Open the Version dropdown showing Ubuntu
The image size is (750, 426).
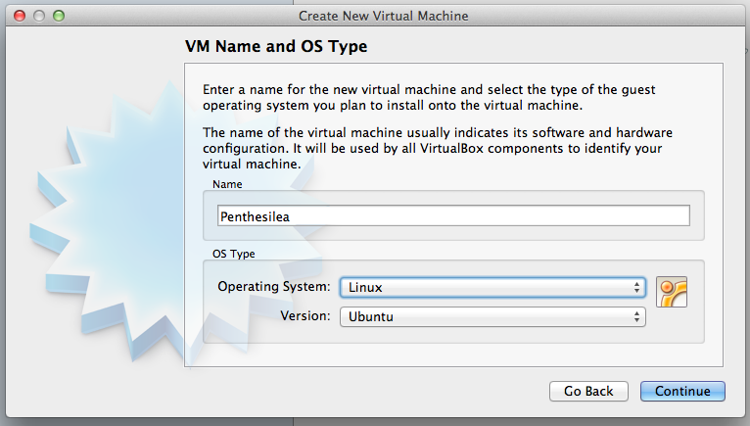point(492,317)
